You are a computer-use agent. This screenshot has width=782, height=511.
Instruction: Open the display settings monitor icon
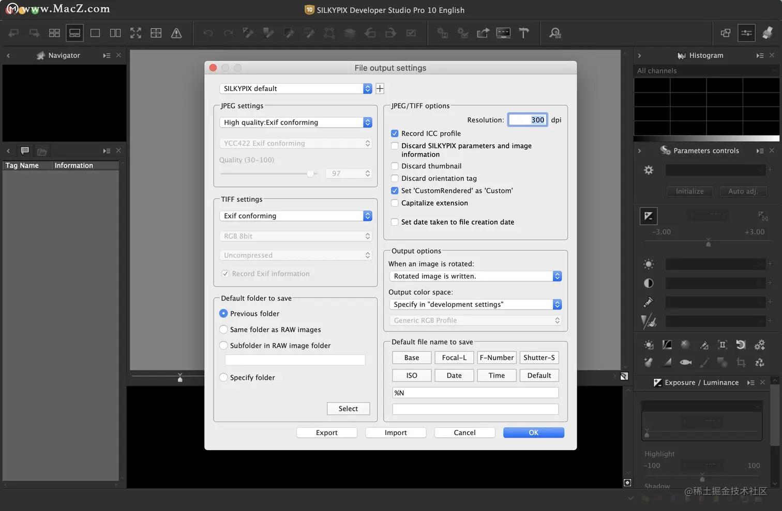click(503, 33)
